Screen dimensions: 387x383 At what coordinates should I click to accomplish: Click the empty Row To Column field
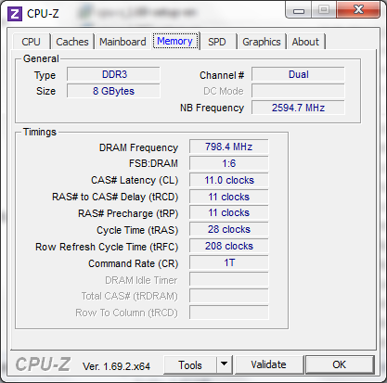point(229,313)
